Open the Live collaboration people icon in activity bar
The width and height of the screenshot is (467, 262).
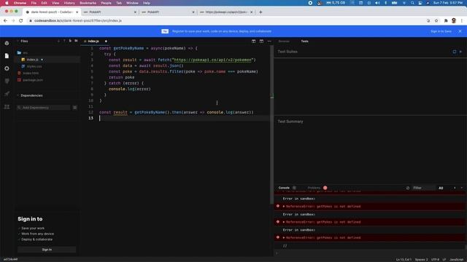tap(7, 107)
